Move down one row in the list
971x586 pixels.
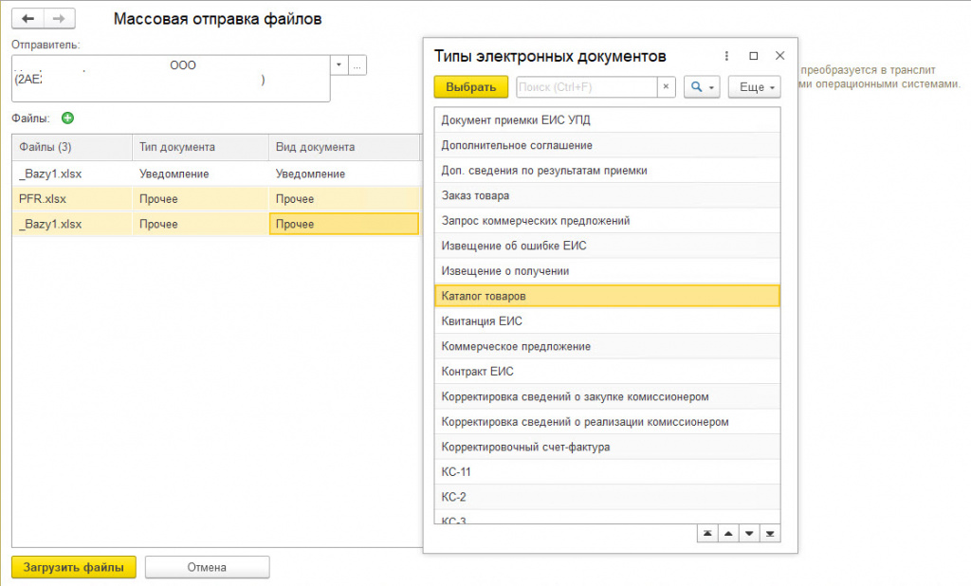point(750,534)
